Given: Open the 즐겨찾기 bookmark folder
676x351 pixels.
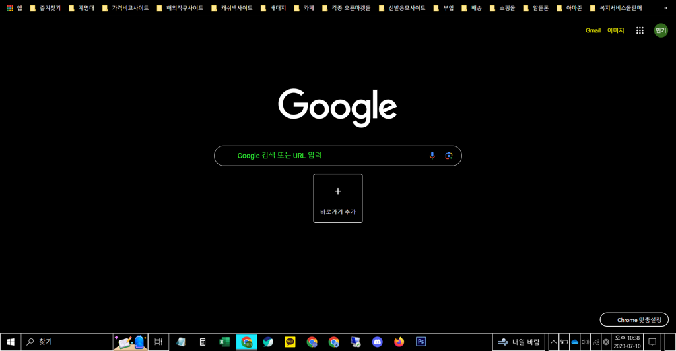Looking at the screenshot, I should pos(46,8).
